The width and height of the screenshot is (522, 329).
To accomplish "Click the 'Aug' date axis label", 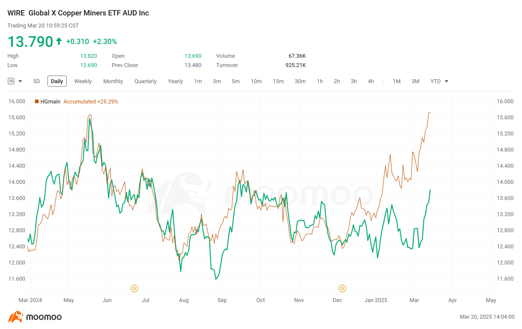I will 184,300.
